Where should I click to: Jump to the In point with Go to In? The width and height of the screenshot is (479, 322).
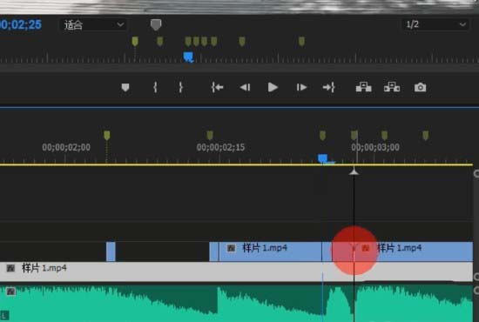[x=217, y=88]
